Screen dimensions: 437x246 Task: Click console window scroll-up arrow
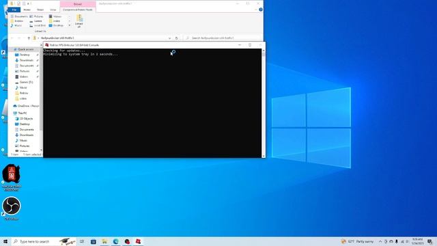tap(264, 51)
